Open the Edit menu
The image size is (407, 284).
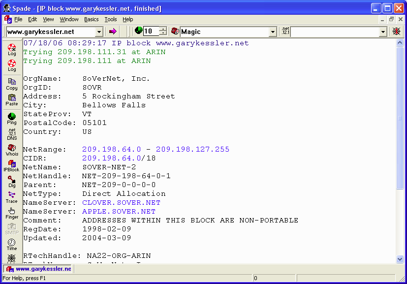[32, 19]
